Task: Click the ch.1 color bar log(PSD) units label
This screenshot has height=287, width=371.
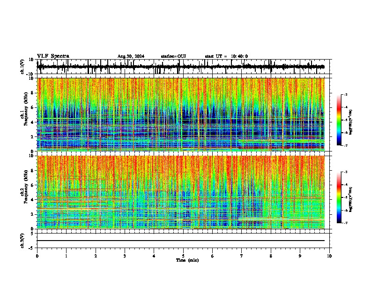Action: coord(351,122)
